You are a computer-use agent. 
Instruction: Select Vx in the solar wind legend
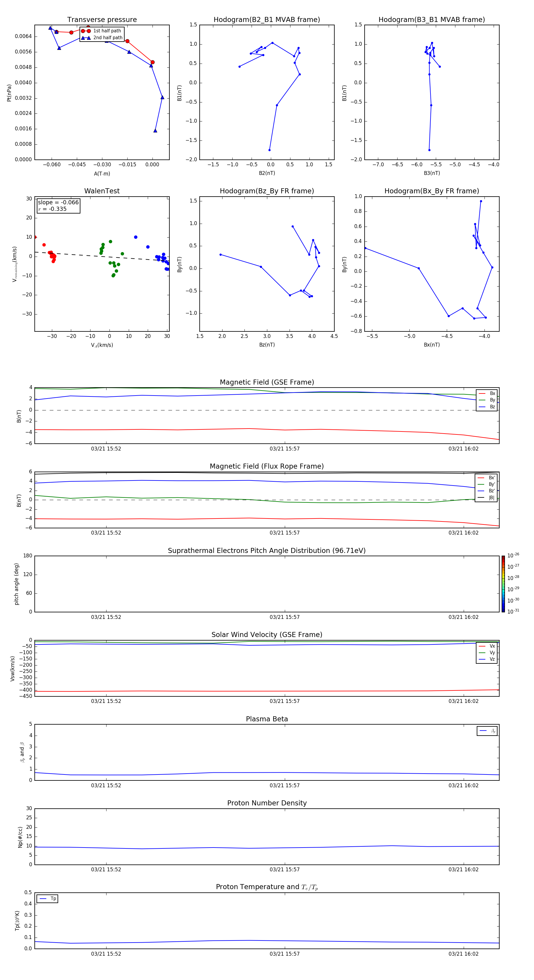(x=487, y=646)
